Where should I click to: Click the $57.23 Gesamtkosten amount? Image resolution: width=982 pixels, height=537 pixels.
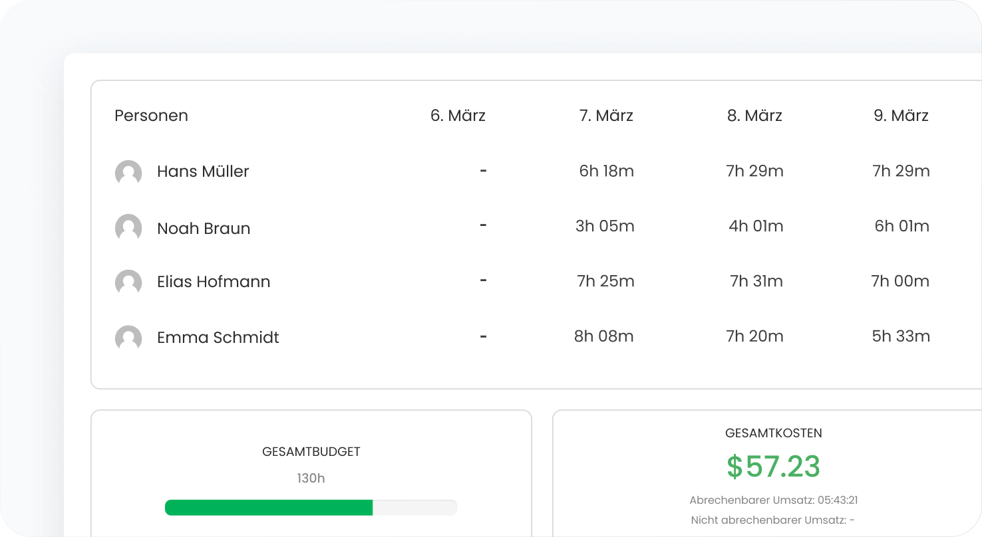(x=773, y=467)
